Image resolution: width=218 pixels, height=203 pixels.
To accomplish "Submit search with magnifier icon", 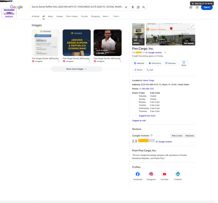I will [x=143, y=7].
